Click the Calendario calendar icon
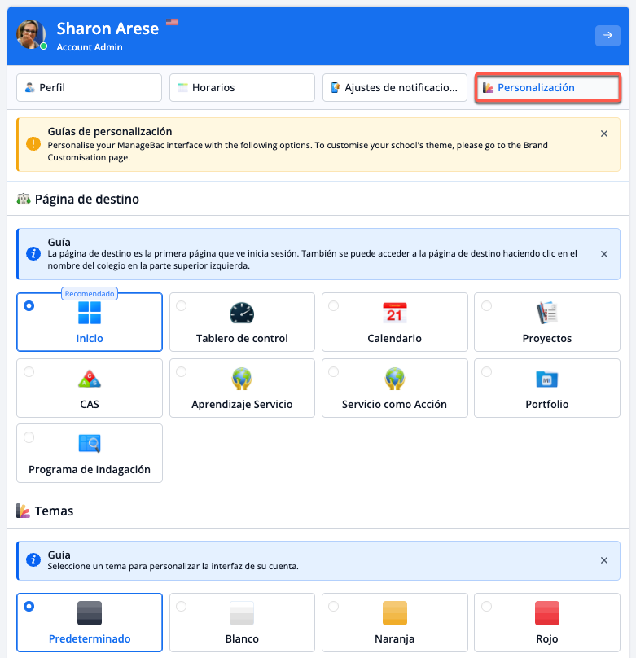This screenshot has height=658, width=636. tap(394, 313)
